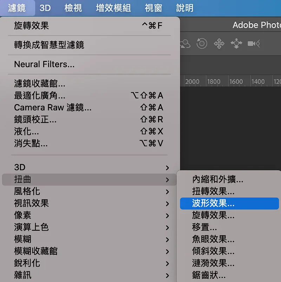Expand the 銳利化 submenu
Image resolution: width=281 pixels, height=282 pixels.
point(89,263)
